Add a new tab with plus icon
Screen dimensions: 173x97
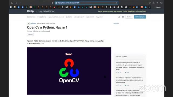(157, 3)
